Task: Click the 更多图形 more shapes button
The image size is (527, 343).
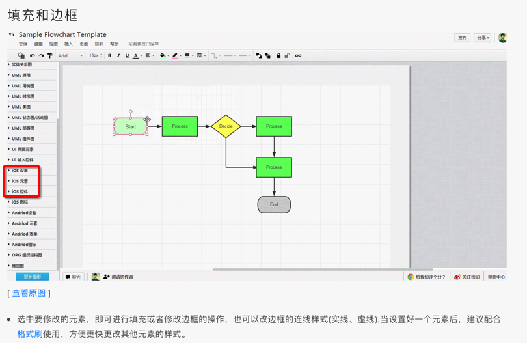Action: 33,277
